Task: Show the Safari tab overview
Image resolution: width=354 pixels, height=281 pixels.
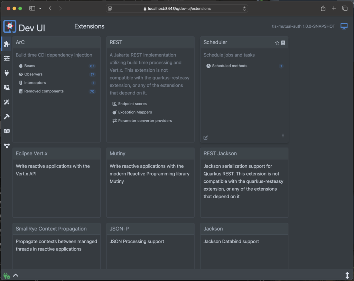Action: coord(345,8)
